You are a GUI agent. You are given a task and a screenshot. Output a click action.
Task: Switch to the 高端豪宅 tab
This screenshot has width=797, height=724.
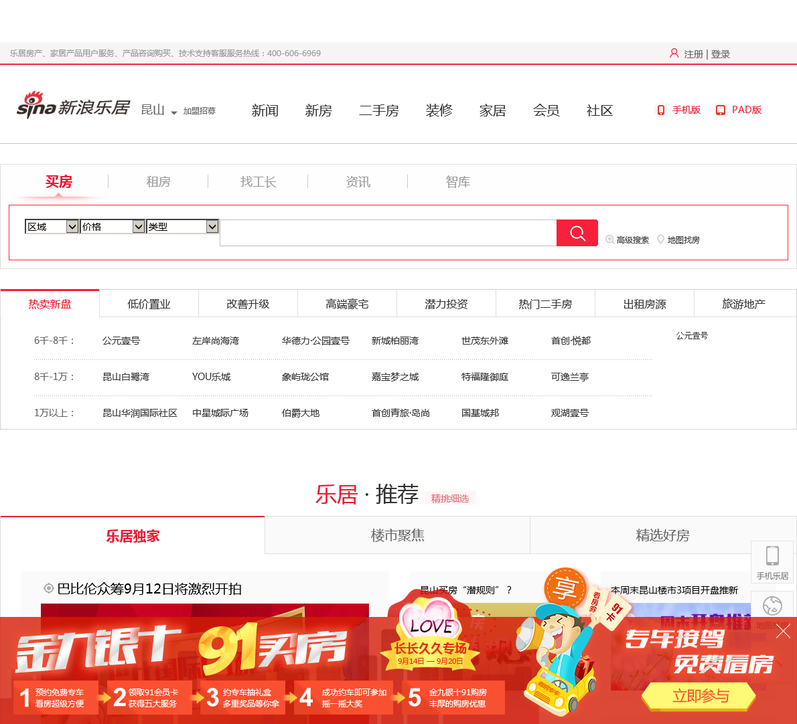(x=347, y=304)
